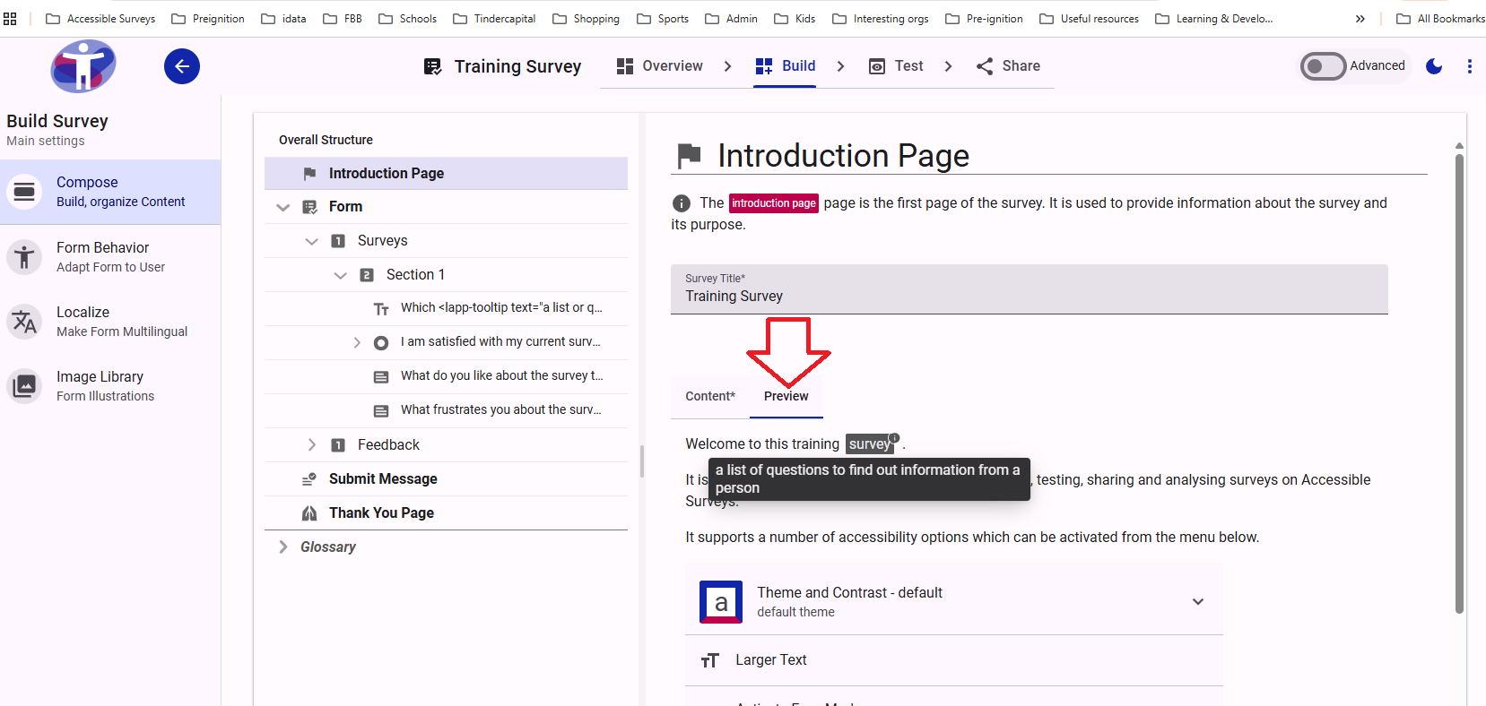Image resolution: width=1486 pixels, height=706 pixels.
Task: Select Thank You Page in structure
Action: (381, 513)
